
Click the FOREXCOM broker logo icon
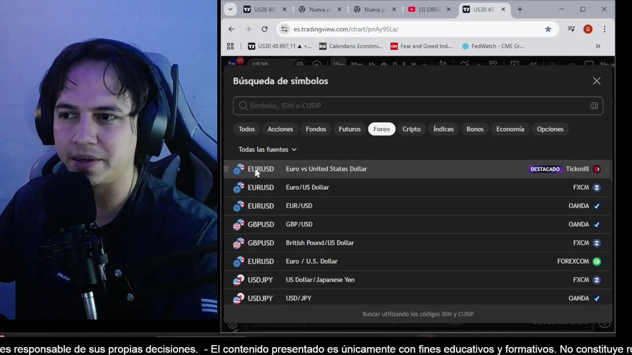[596, 261]
